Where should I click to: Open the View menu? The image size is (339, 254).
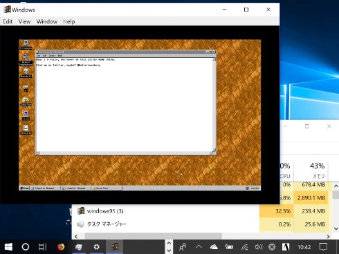24,21
